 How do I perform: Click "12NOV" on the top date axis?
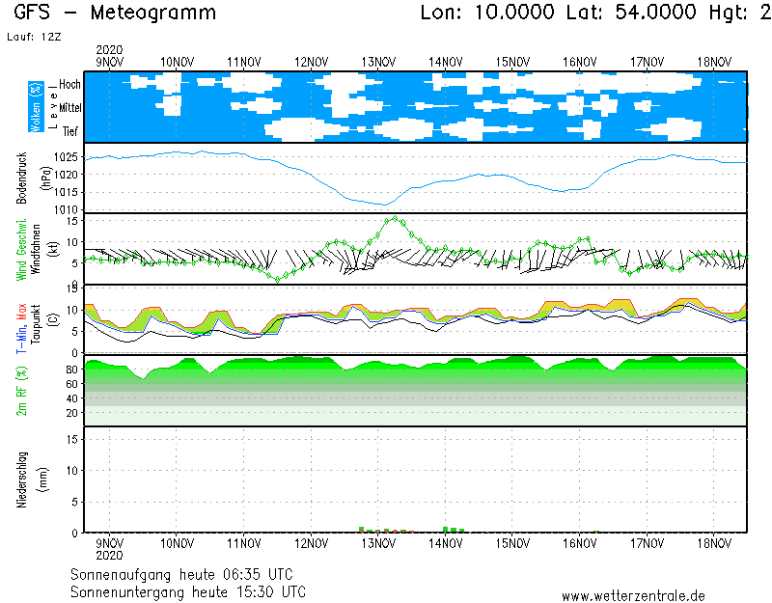coord(311,62)
